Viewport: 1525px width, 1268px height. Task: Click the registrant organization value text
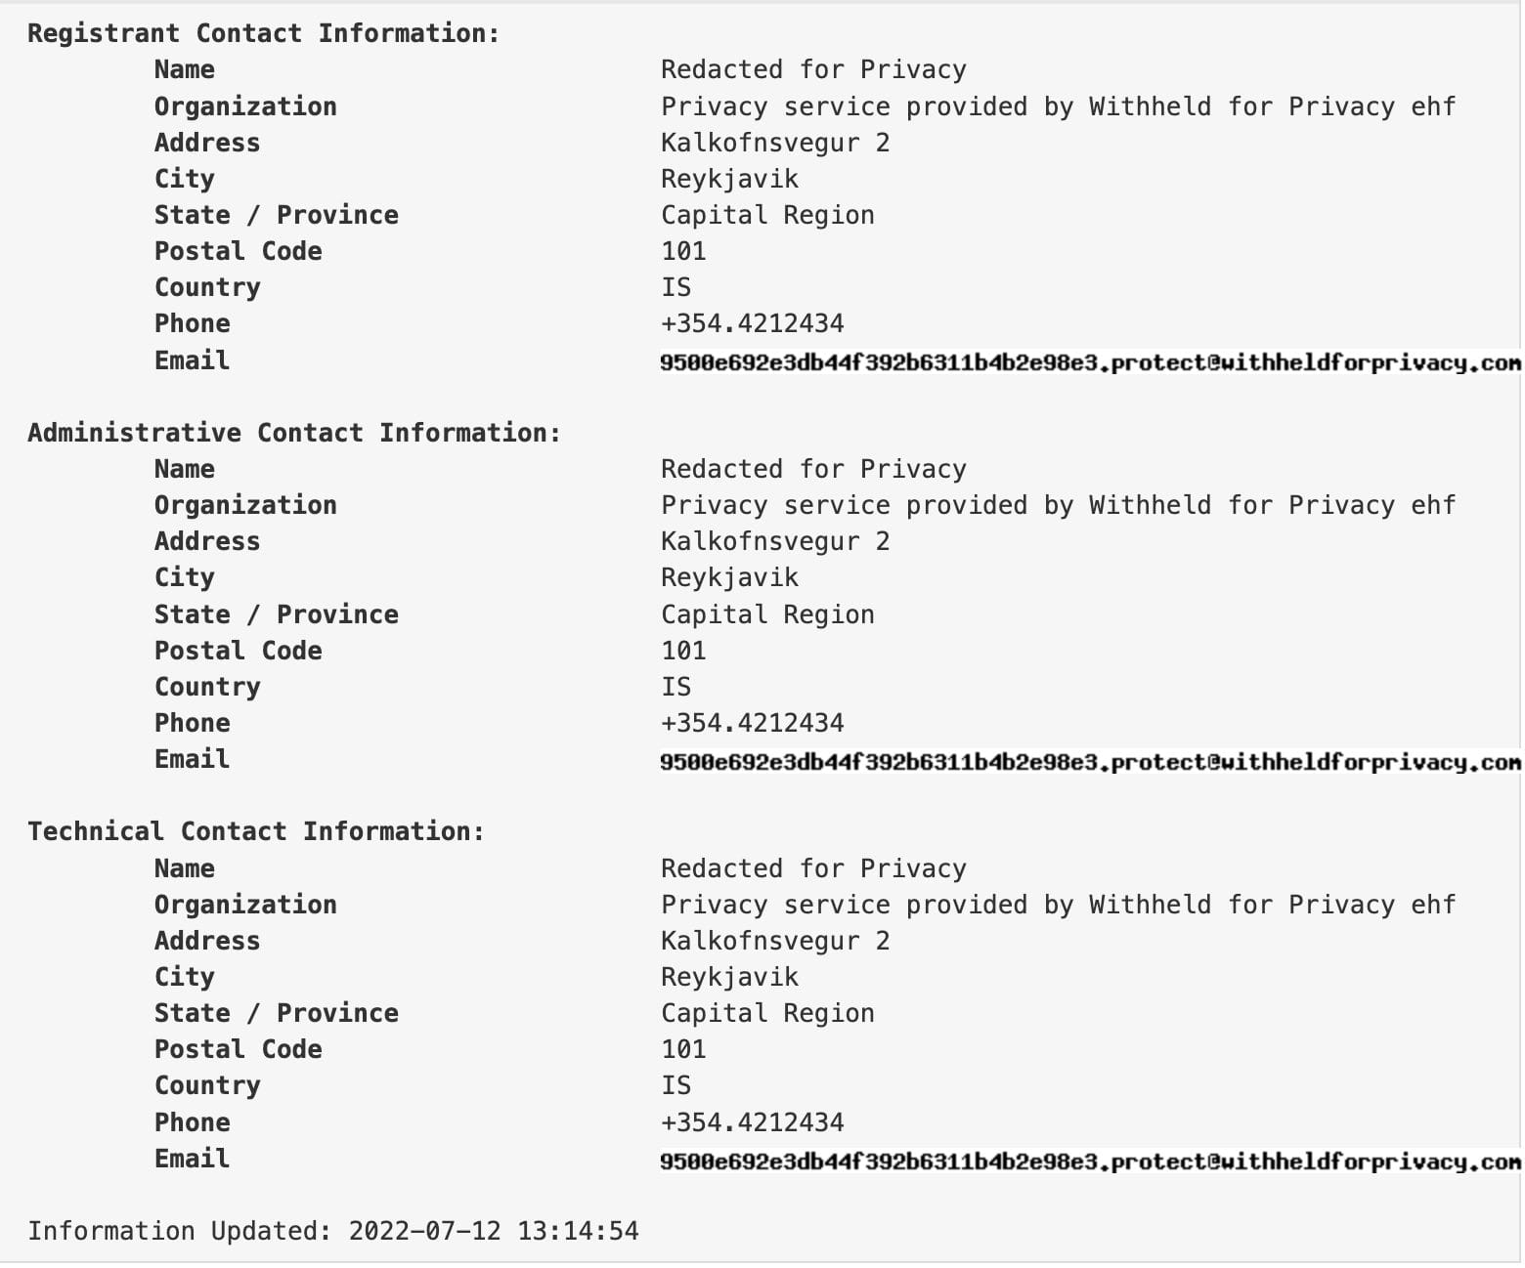[x=1058, y=106]
